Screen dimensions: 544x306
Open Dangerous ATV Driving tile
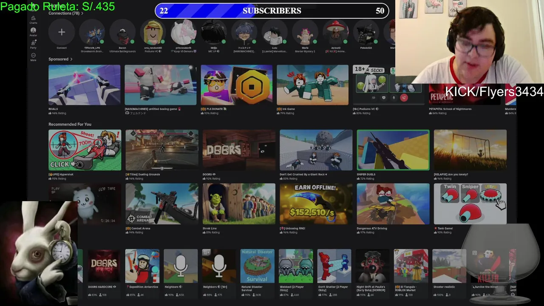(393, 204)
